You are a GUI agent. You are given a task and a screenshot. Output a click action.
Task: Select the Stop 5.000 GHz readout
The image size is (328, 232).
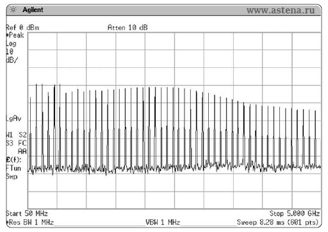(295, 213)
